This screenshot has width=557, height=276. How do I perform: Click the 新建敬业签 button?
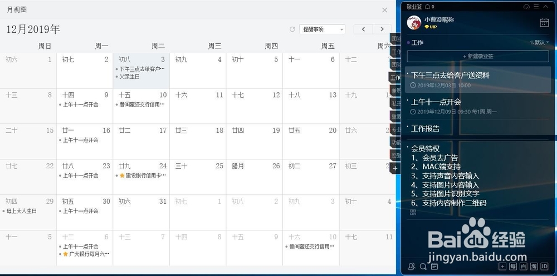[478, 56]
